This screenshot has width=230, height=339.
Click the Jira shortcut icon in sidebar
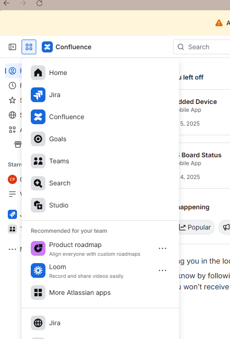(x=12, y=214)
